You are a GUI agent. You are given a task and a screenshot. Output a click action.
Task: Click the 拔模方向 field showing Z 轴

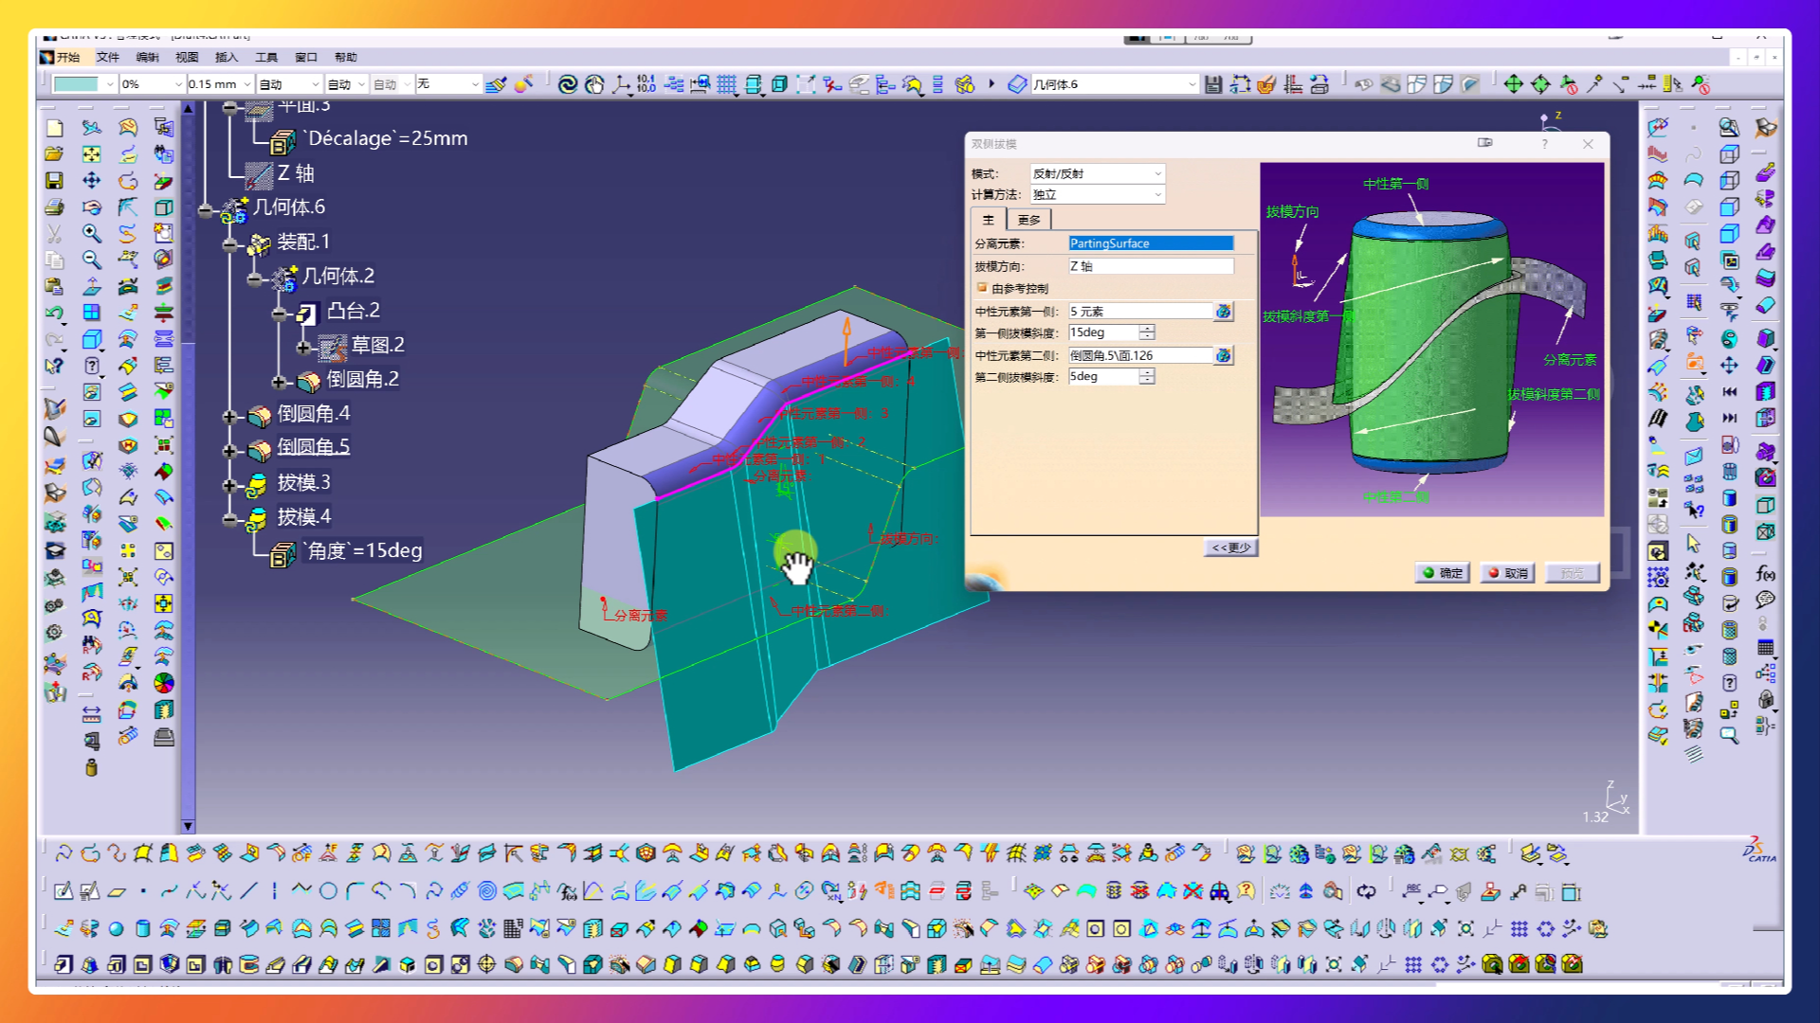(x=1151, y=266)
